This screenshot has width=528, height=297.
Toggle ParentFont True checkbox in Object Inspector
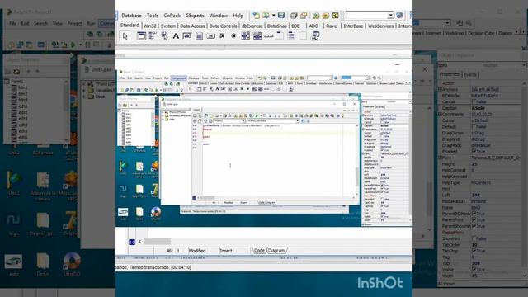474,220
